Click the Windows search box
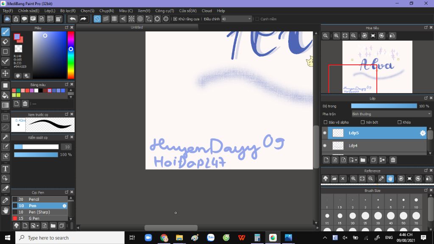Image resolution: width=434 pixels, height=244 pixels. click(x=70, y=238)
